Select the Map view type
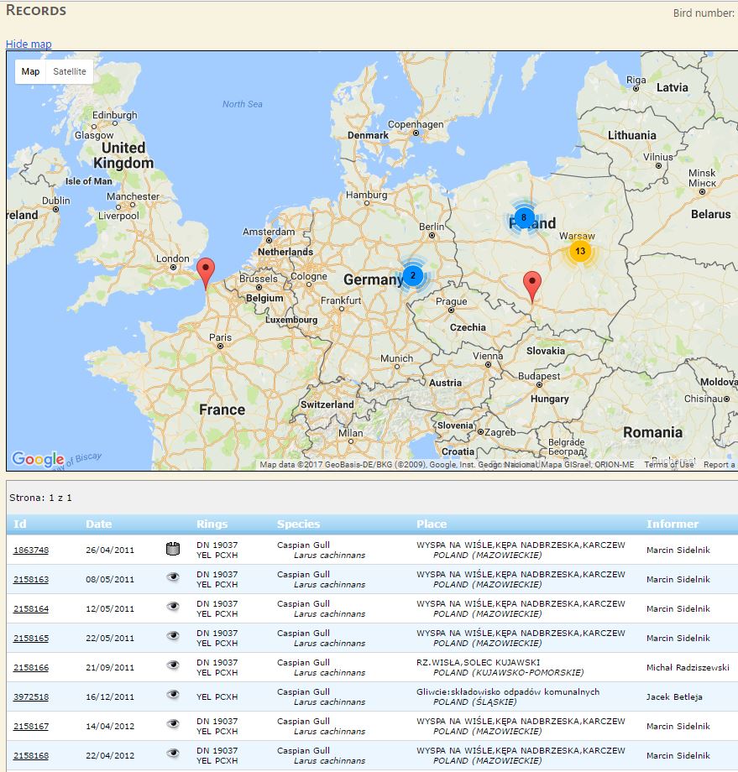Viewport: 738px width, 772px height. (30, 72)
